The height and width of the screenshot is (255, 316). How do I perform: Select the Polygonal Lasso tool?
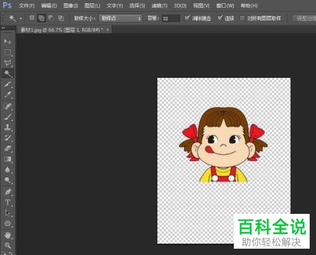(8, 63)
